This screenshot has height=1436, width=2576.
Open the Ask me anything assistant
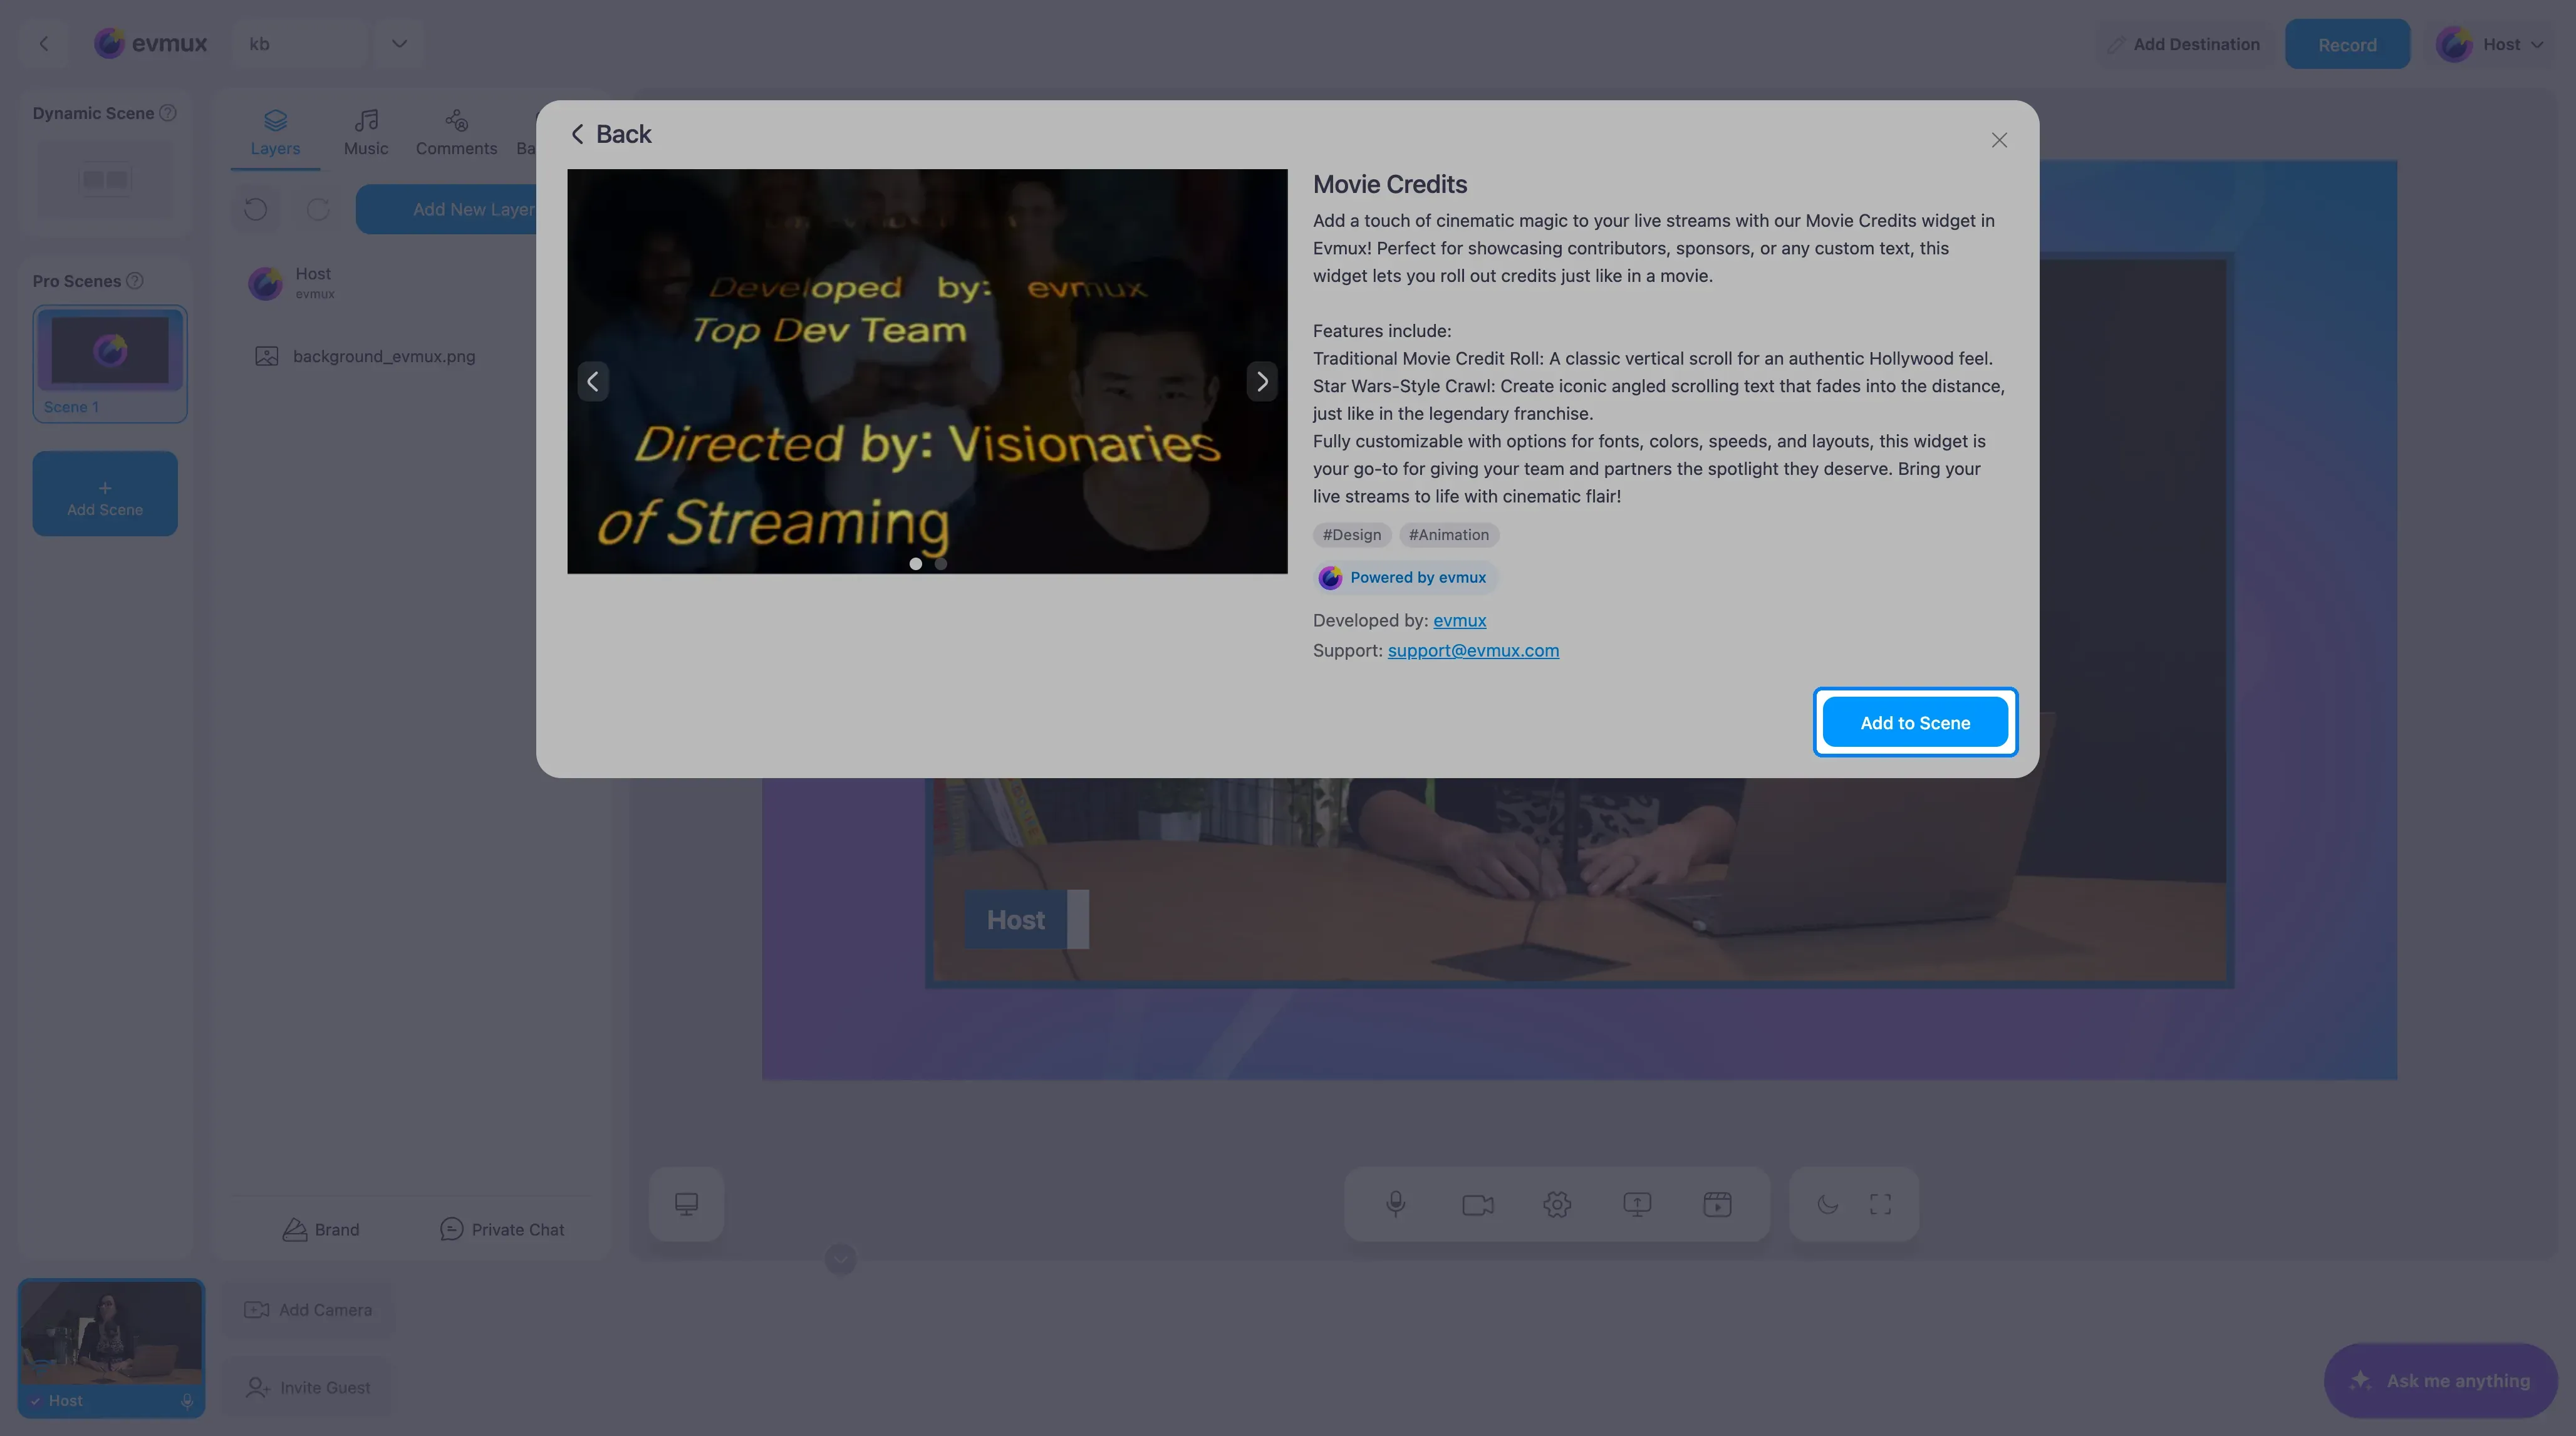tap(2441, 1380)
